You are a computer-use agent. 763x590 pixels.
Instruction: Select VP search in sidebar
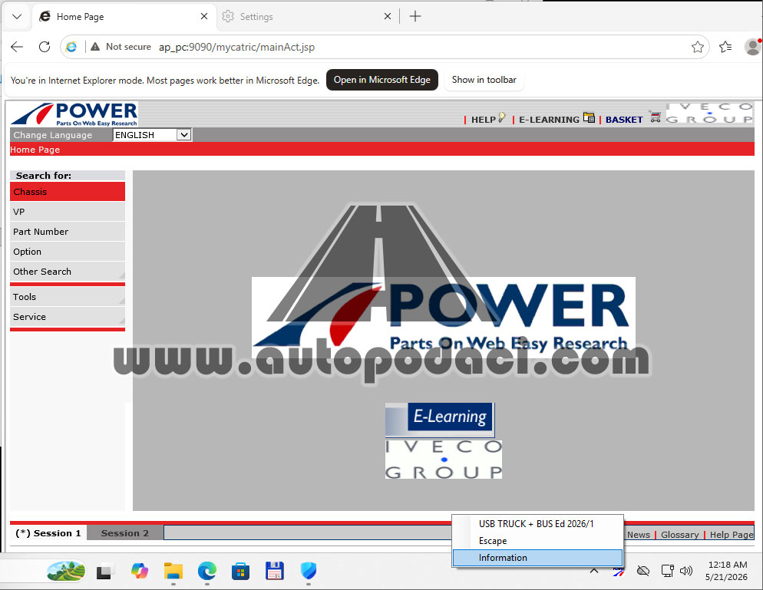tap(67, 212)
